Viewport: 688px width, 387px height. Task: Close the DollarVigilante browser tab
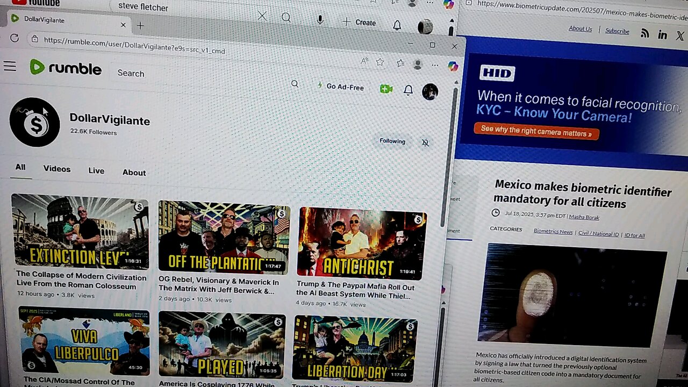pos(123,25)
